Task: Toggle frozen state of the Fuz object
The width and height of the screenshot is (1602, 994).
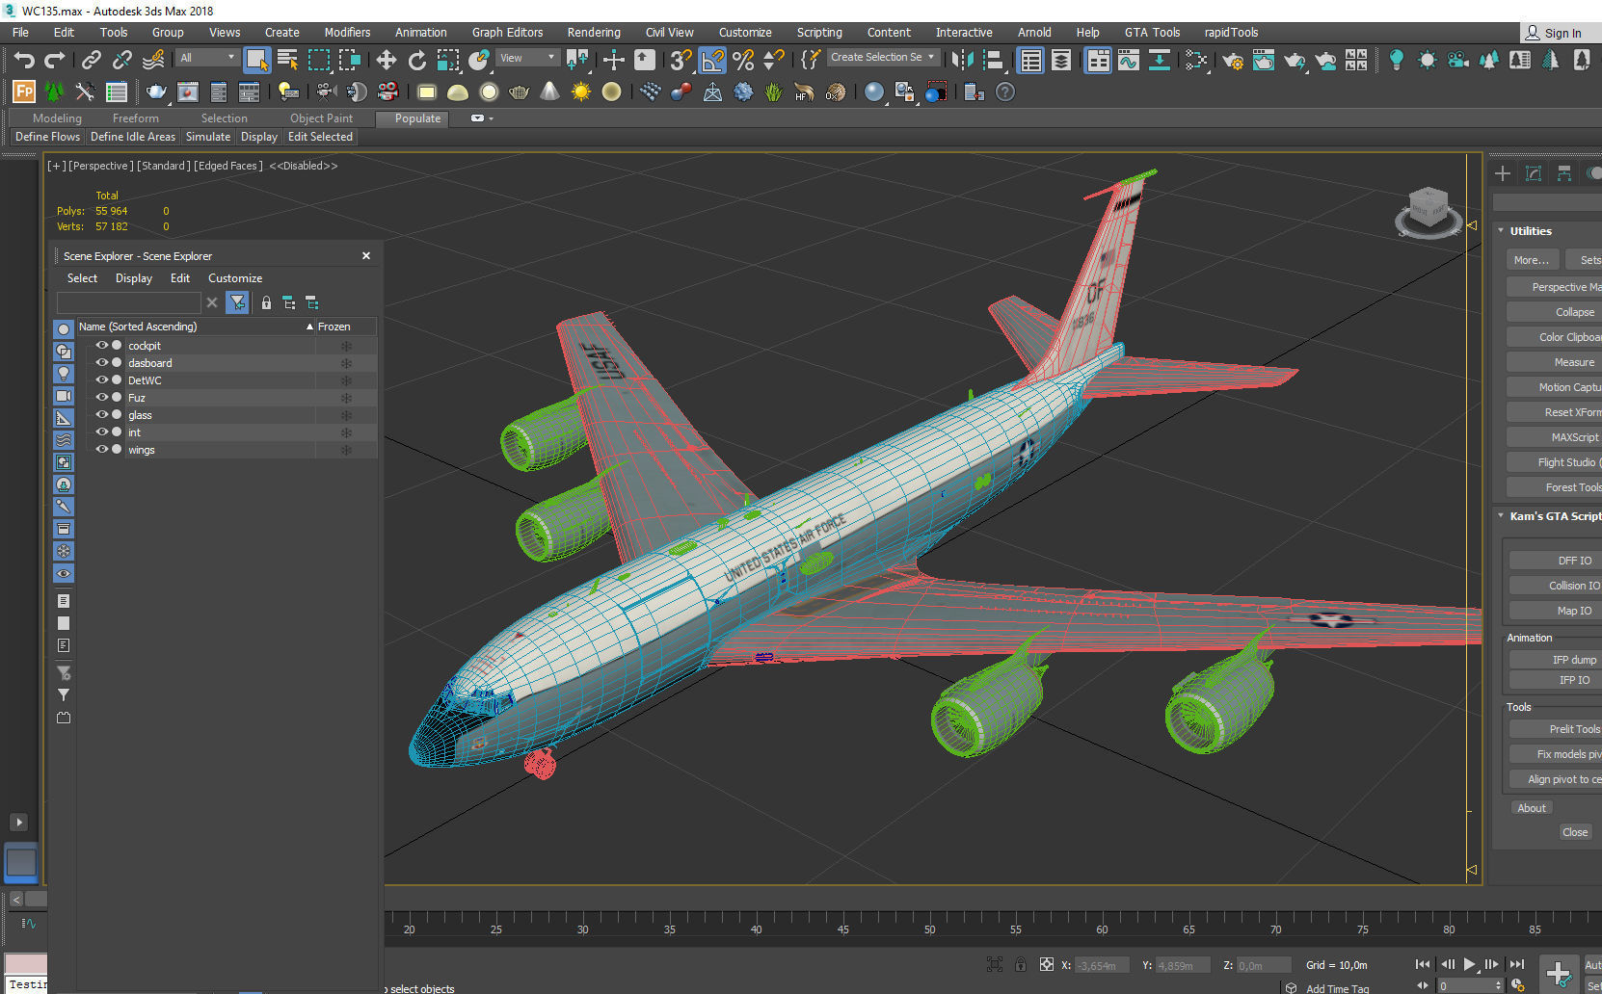Action: pyautogui.click(x=346, y=398)
